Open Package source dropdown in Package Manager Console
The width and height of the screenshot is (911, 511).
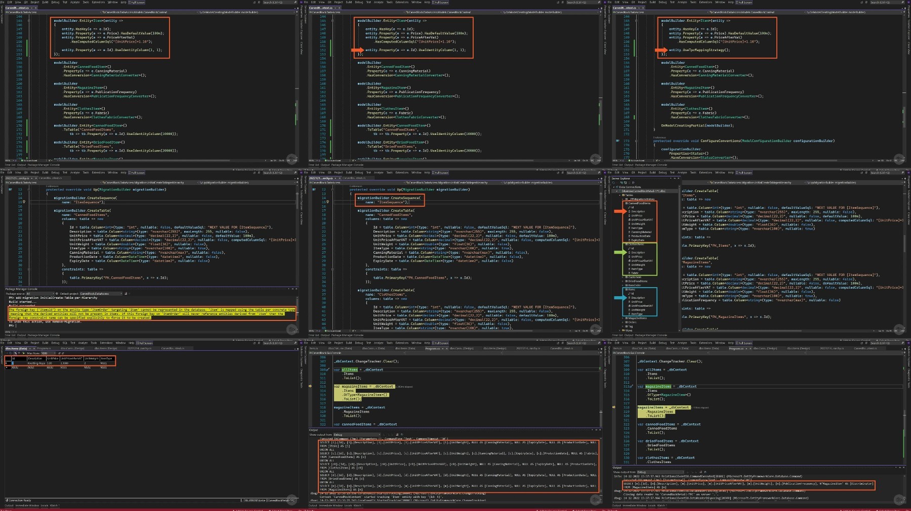40,294
